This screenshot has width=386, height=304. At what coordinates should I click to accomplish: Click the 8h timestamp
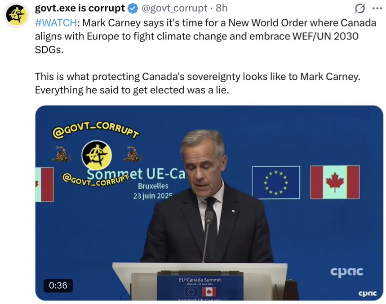tap(222, 9)
